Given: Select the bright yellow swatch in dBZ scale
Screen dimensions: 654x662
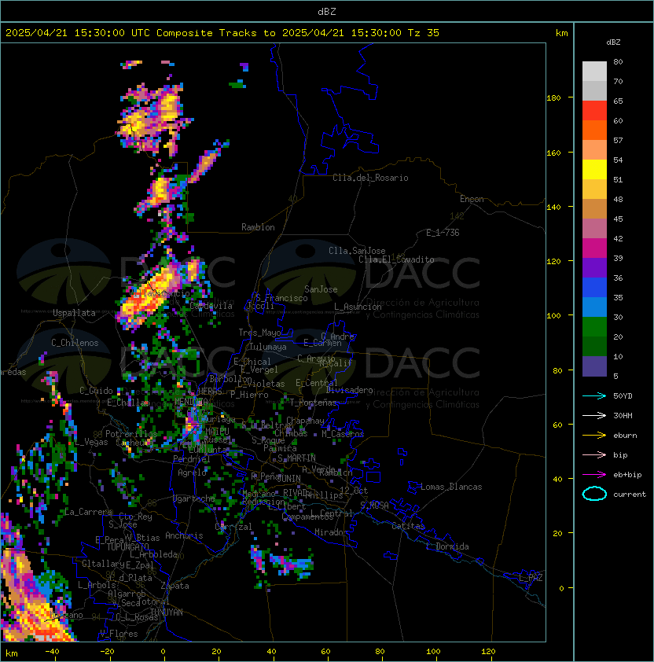Looking at the screenshot, I should pyautogui.click(x=594, y=170).
